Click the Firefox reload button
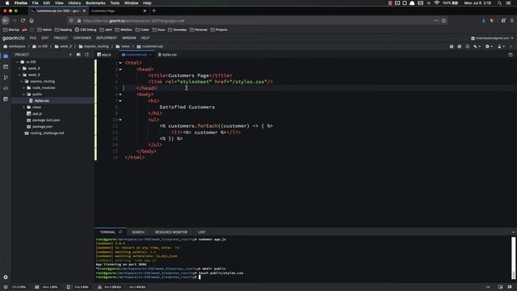517x291 pixels. pyautogui.click(x=23, y=20)
